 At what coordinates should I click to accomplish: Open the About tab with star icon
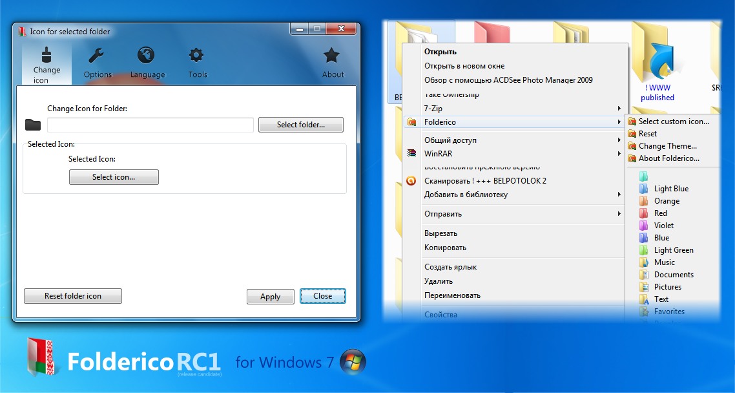click(x=333, y=62)
